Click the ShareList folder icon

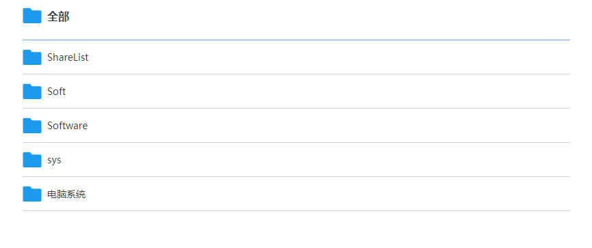pos(32,57)
